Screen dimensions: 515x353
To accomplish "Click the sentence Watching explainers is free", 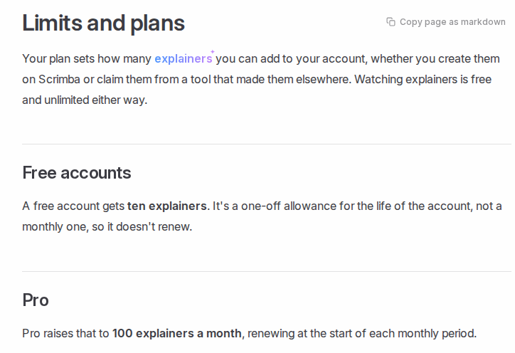I will (423, 79).
